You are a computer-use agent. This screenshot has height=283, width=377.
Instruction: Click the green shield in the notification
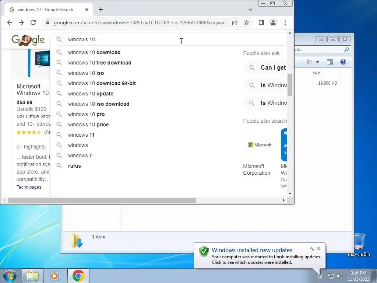[204, 251]
